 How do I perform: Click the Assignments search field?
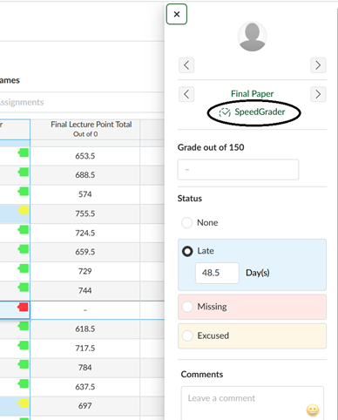coord(82,102)
